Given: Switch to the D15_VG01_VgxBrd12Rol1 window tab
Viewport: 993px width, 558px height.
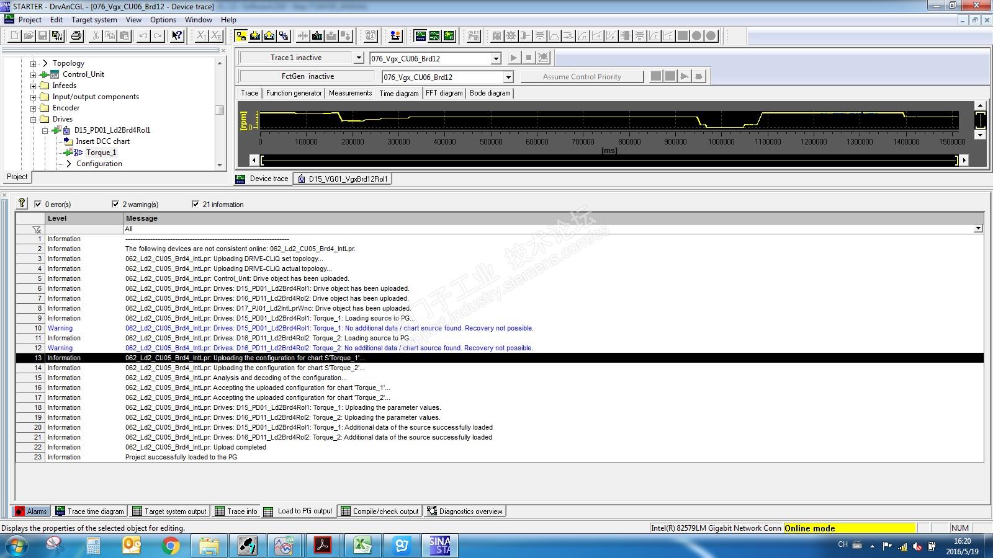Looking at the screenshot, I should coord(343,179).
